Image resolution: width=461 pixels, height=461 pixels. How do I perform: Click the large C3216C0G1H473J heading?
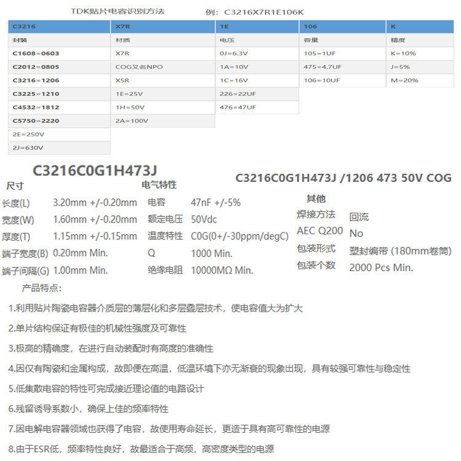95,170
